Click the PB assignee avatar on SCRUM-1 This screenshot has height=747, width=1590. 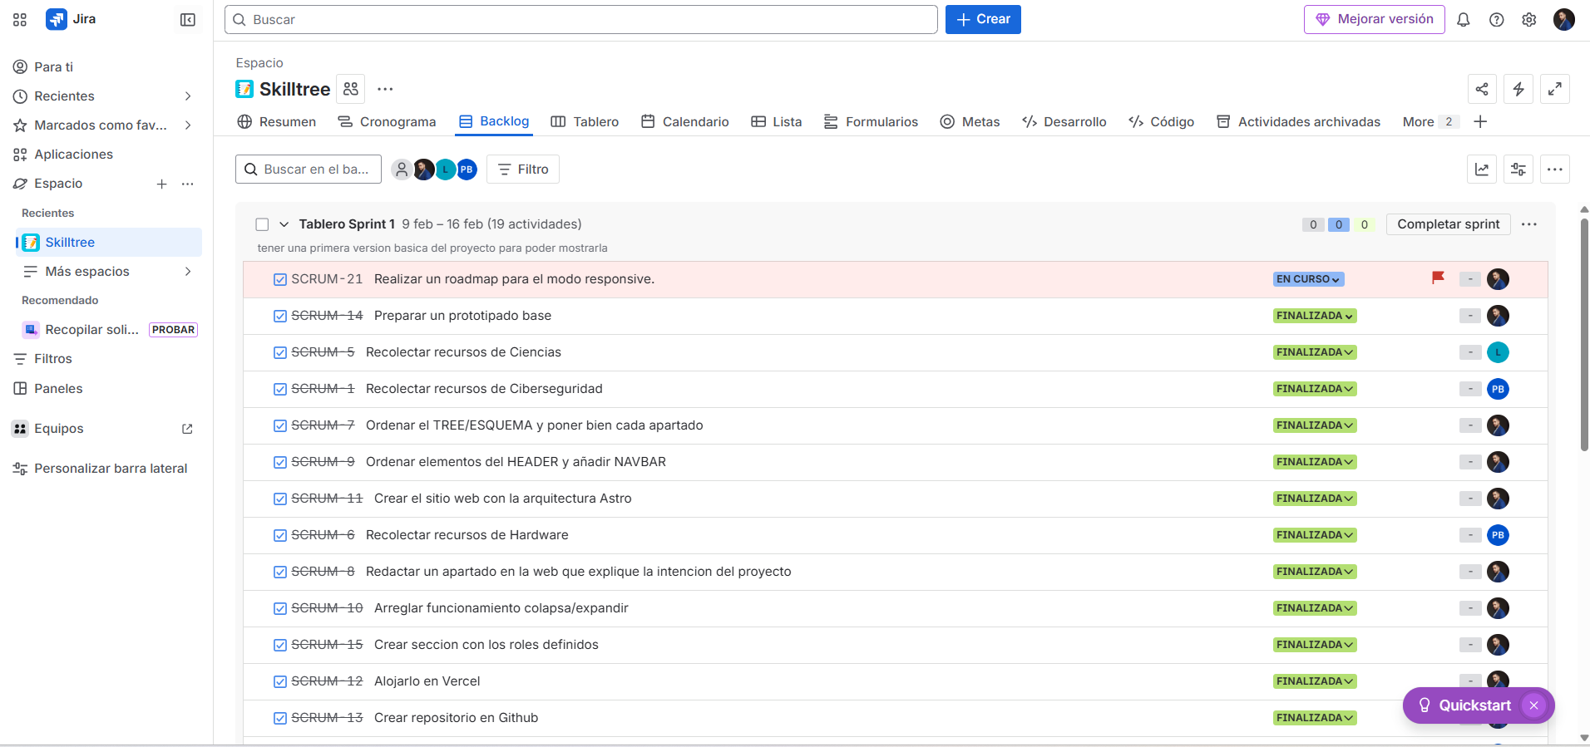tap(1498, 389)
